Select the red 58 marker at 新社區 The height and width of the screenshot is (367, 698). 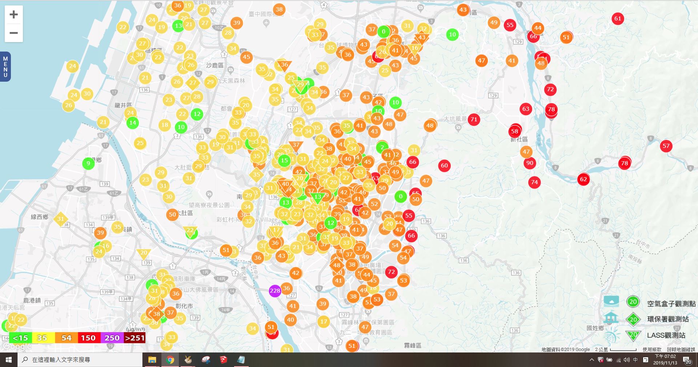[x=515, y=131]
